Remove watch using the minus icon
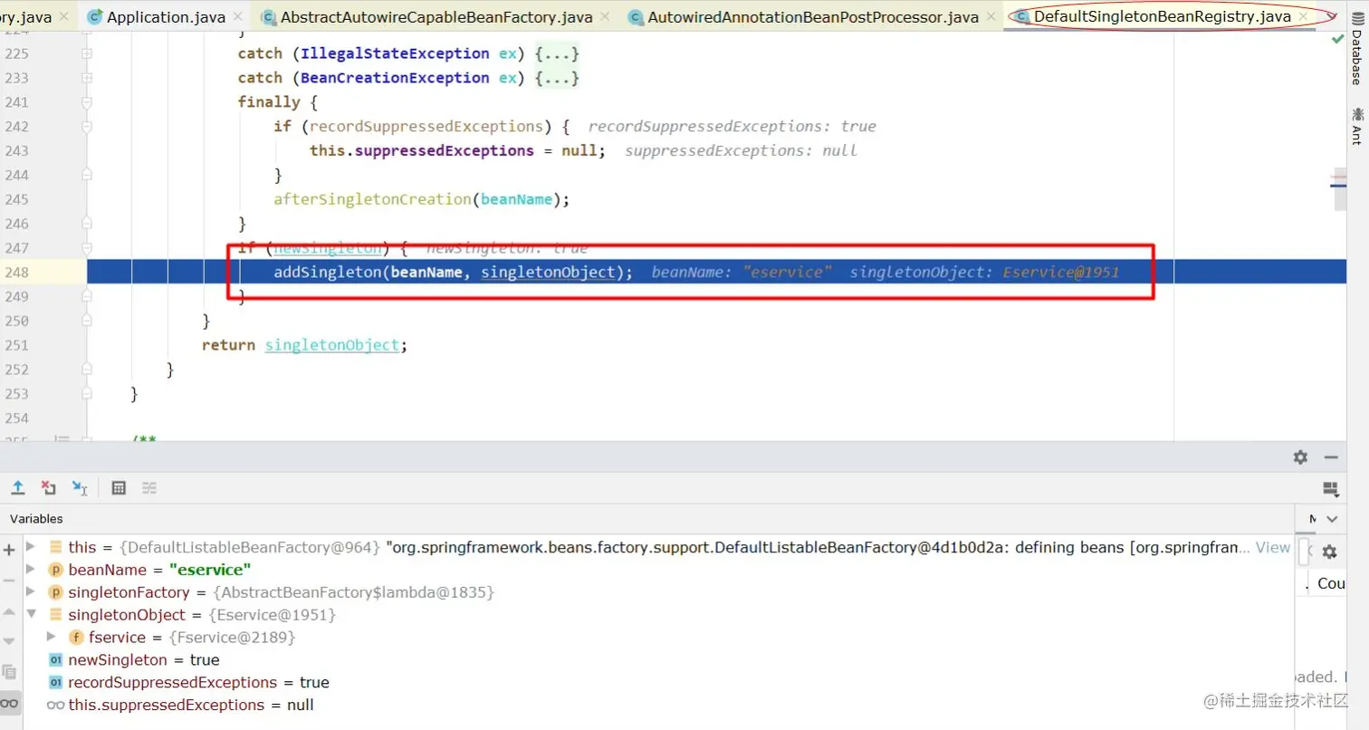This screenshot has height=730, width=1369. coord(9,580)
